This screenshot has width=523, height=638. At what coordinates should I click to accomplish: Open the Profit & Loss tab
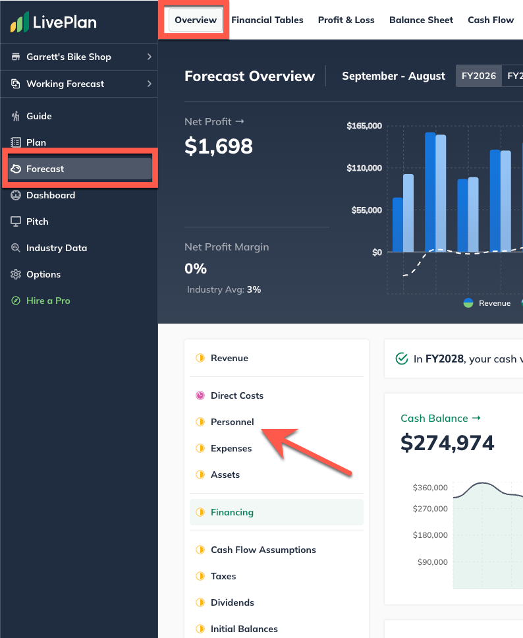(346, 20)
